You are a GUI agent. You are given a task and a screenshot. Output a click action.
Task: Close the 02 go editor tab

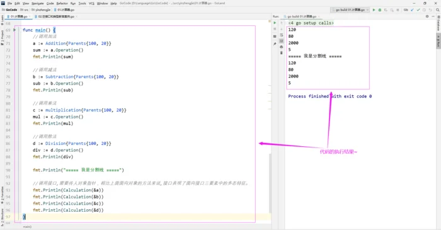(76, 16)
